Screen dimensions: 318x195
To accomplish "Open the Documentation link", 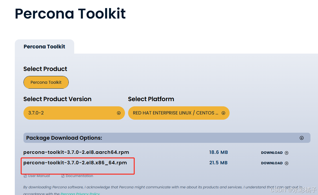I will (x=77, y=176).
